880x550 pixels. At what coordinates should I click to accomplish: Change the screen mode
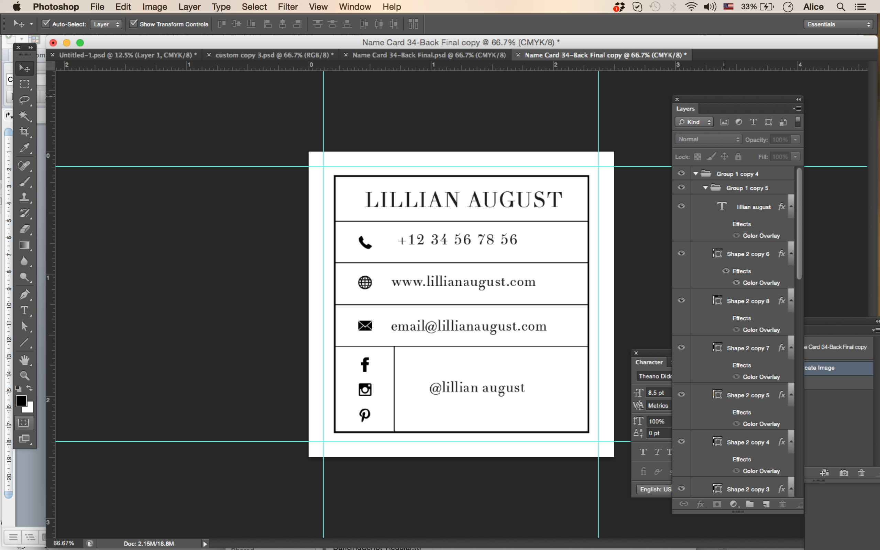[24, 439]
